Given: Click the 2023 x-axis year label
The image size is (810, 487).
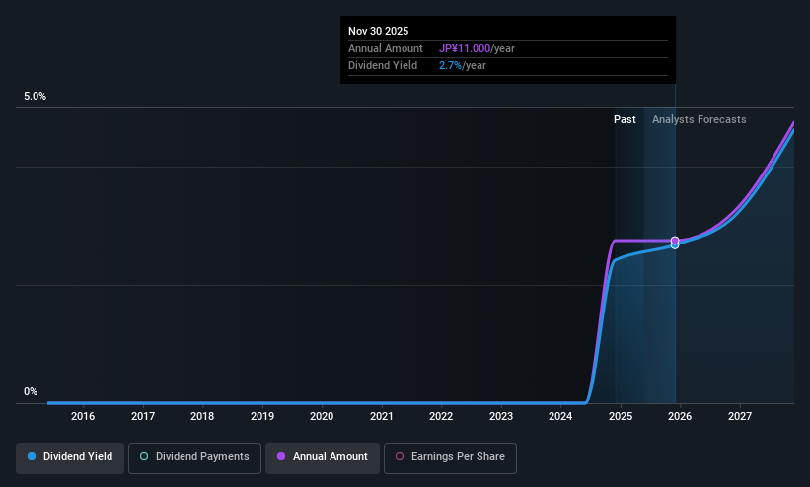Looking at the screenshot, I should click(500, 416).
